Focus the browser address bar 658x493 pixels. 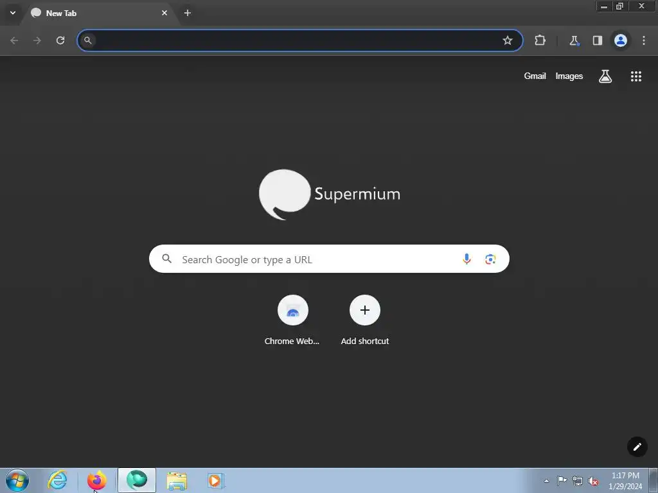[x=299, y=40]
